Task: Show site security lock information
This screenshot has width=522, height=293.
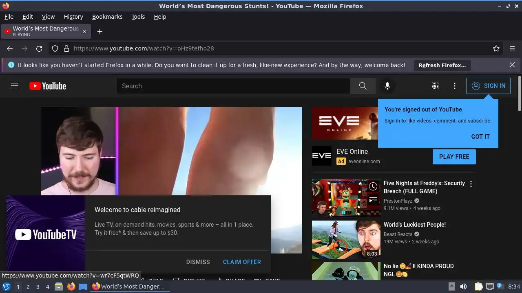Action: coord(66,48)
